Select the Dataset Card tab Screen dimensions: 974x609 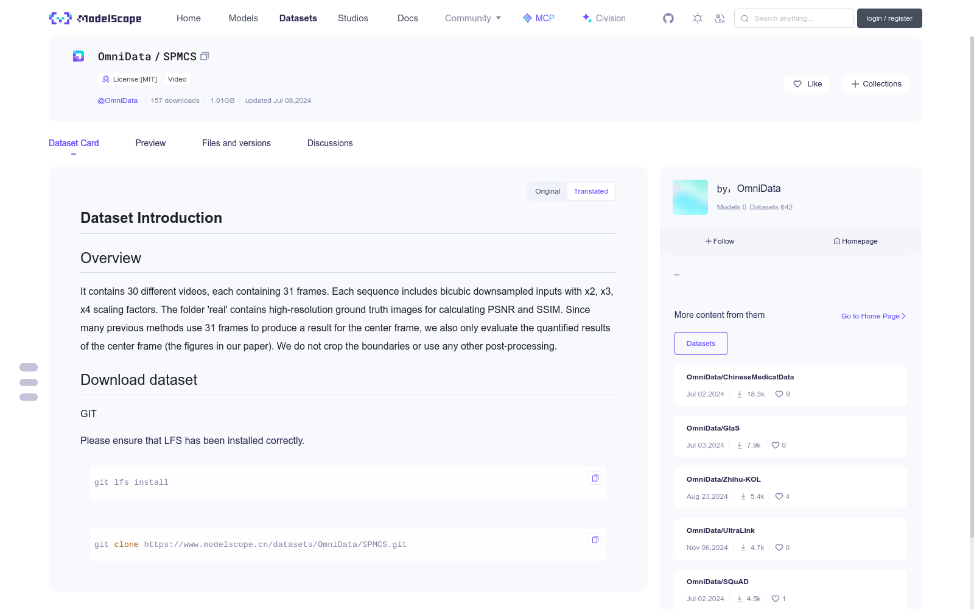click(x=74, y=143)
